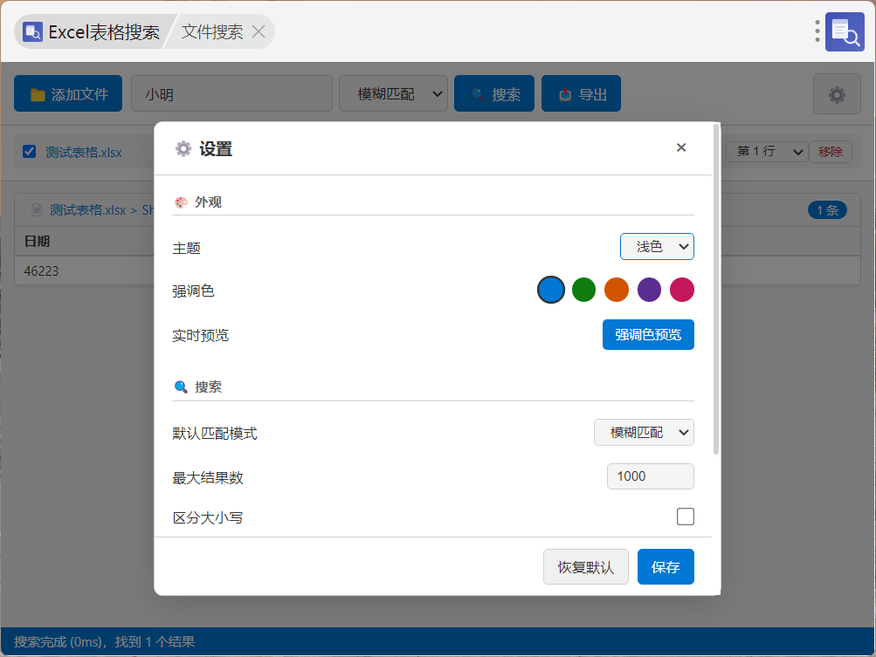Expand the 默认匹配模式 dropdown in settings

(644, 433)
